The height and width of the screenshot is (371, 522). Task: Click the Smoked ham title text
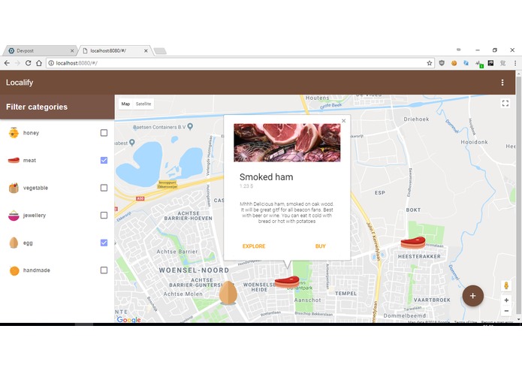(x=267, y=177)
